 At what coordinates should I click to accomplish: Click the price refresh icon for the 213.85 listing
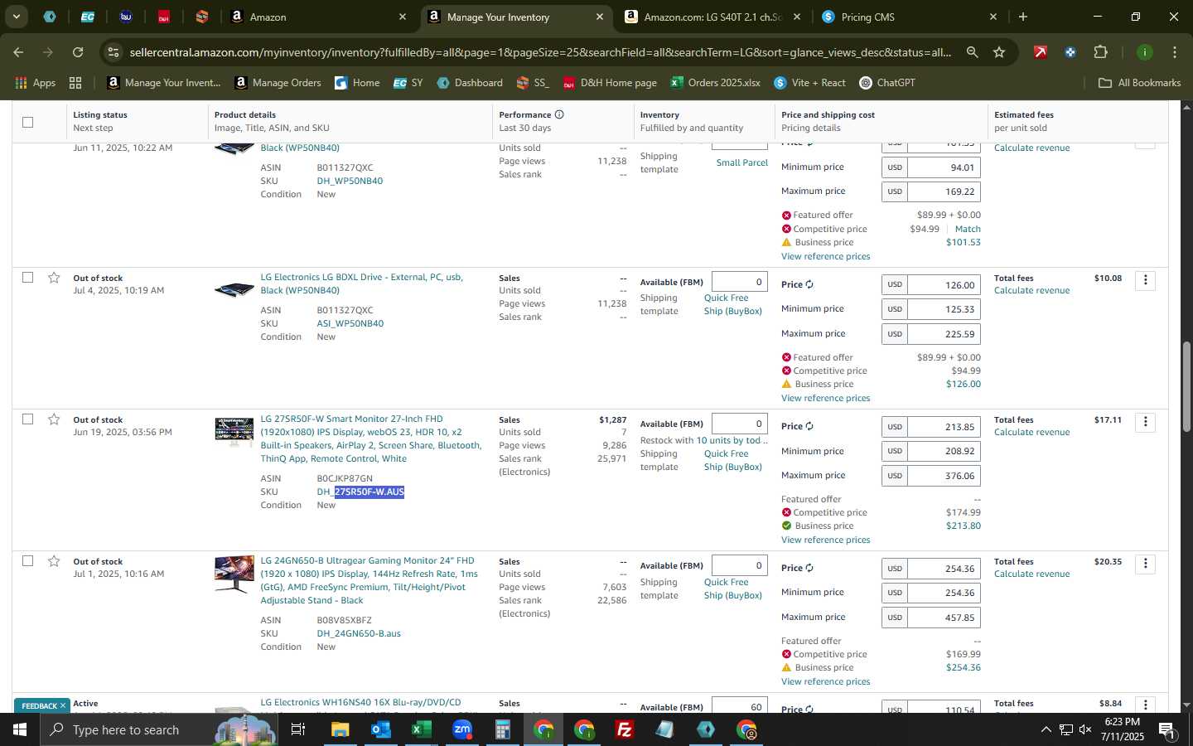coord(809,426)
